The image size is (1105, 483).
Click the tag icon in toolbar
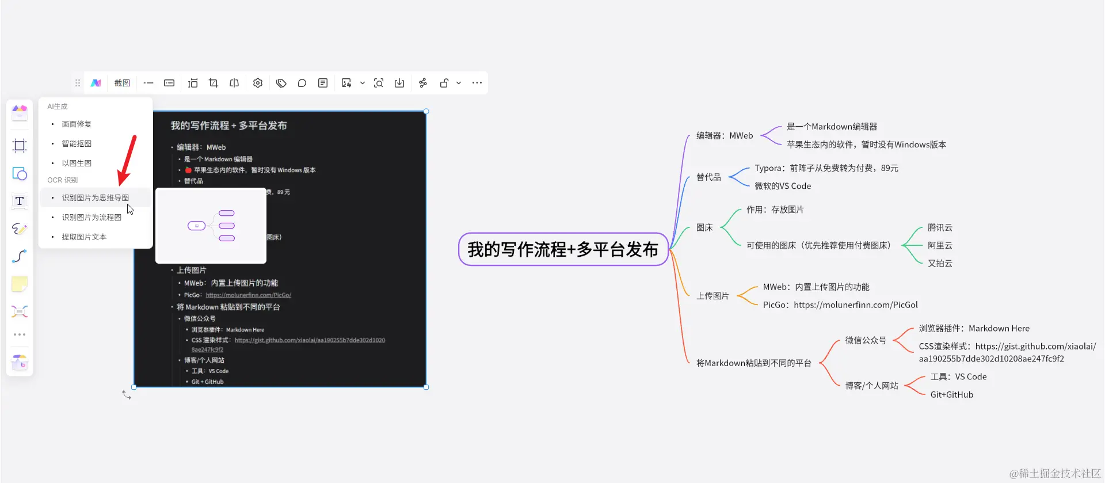[281, 83]
